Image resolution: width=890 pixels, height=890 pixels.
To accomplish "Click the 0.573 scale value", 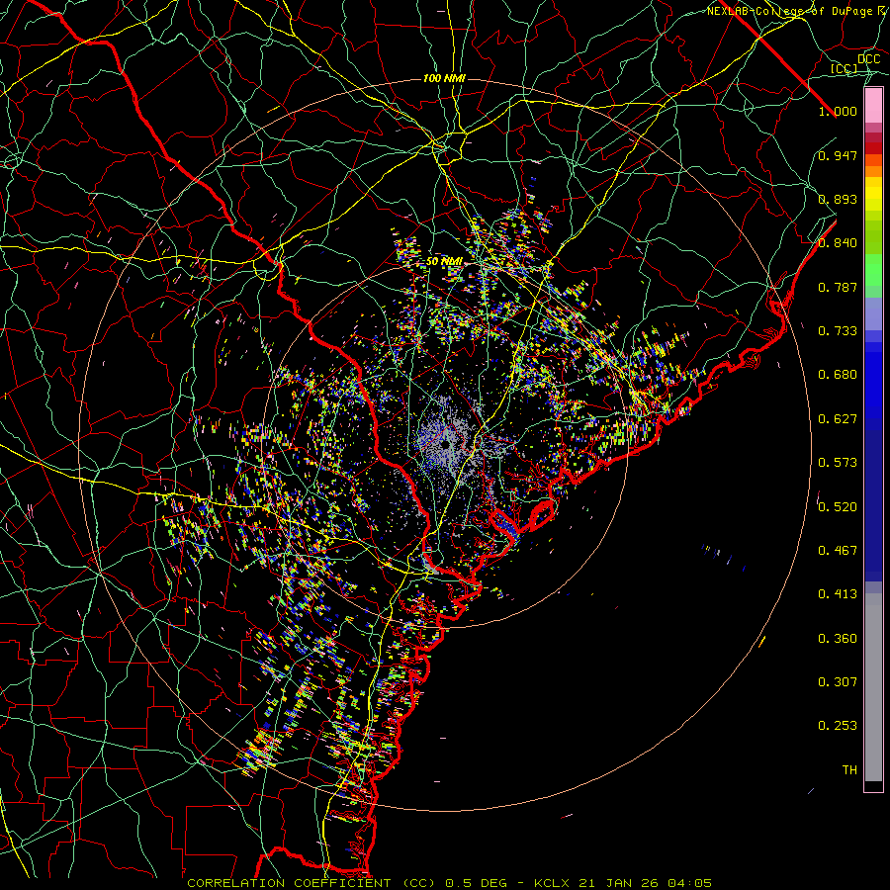I will coord(838,463).
